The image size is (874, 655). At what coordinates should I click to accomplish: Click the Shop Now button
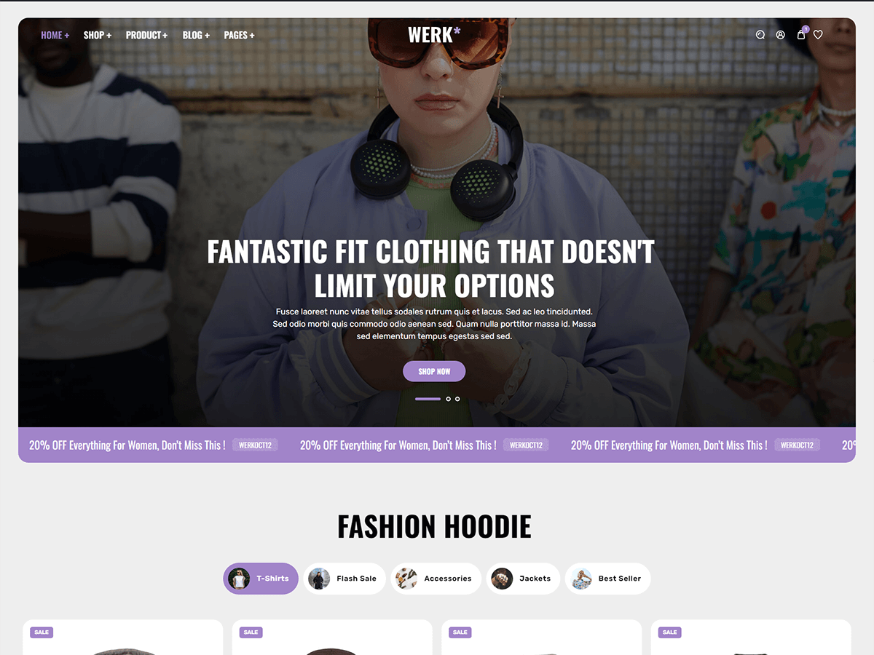[x=434, y=371]
